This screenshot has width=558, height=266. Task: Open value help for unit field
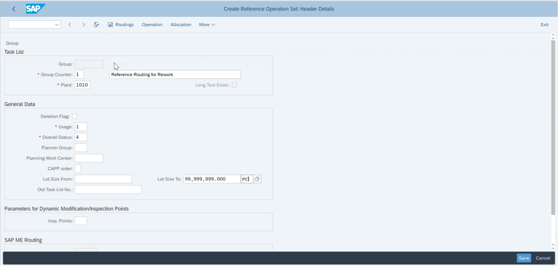click(x=257, y=179)
